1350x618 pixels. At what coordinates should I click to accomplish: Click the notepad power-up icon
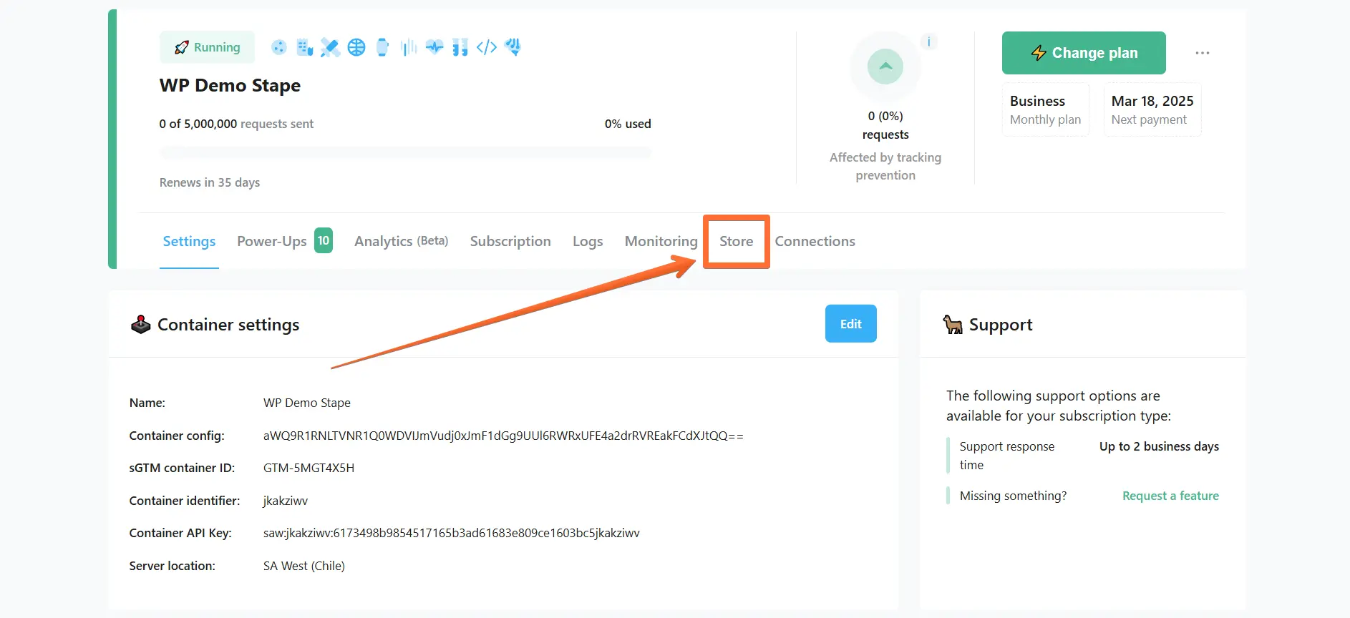click(x=305, y=47)
